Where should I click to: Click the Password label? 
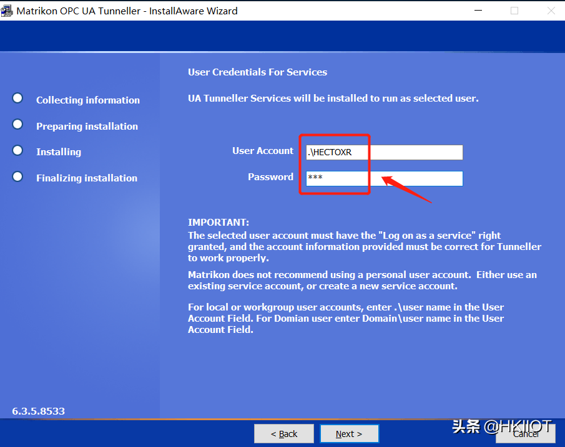coord(270,177)
